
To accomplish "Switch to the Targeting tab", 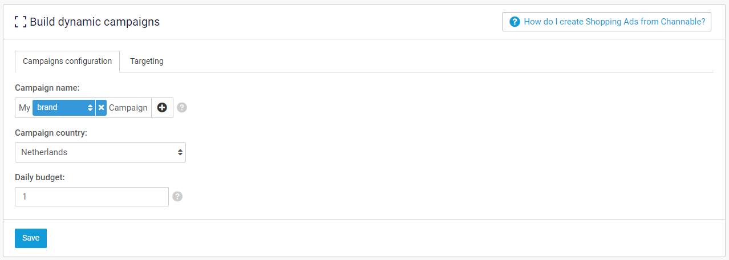I will click(147, 61).
